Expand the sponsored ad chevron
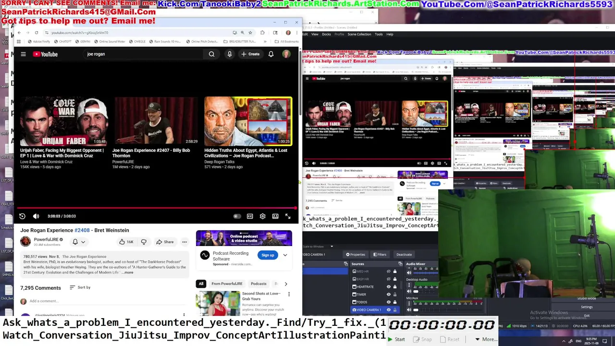 point(285,255)
